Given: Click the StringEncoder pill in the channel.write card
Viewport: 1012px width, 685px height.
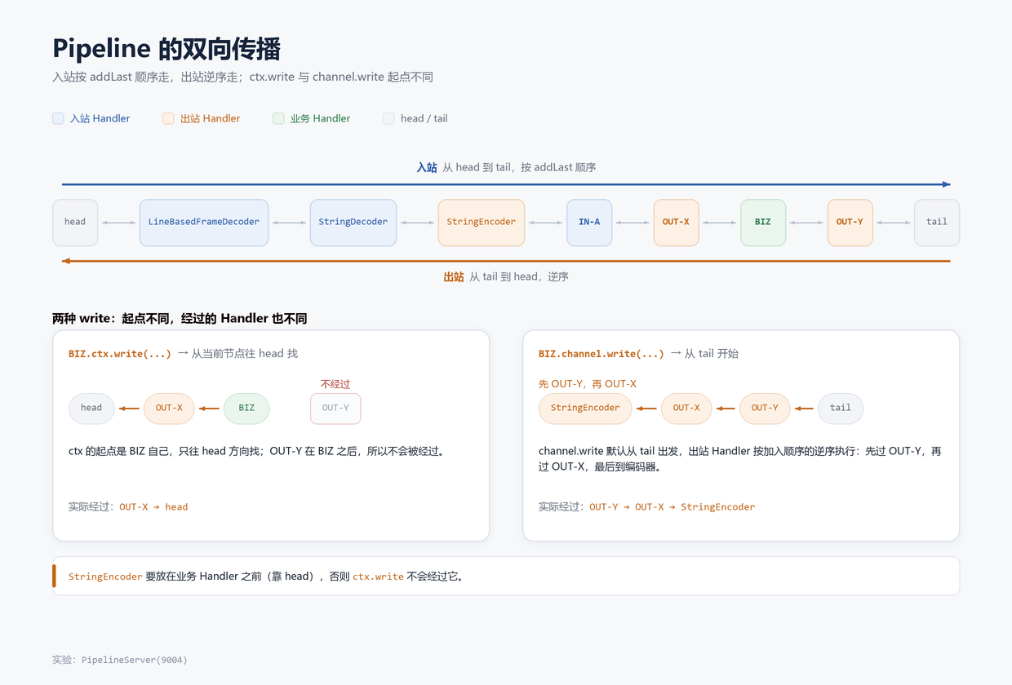Looking at the screenshot, I should click(585, 409).
